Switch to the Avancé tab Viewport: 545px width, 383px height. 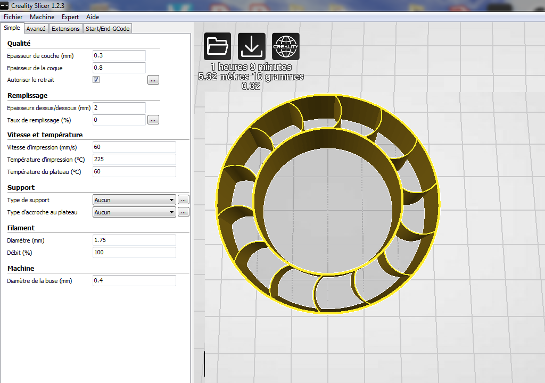tap(36, 28)
